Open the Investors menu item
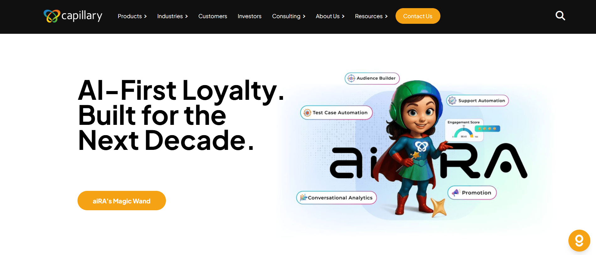596x255 pixels. click(x=249, y=16)
